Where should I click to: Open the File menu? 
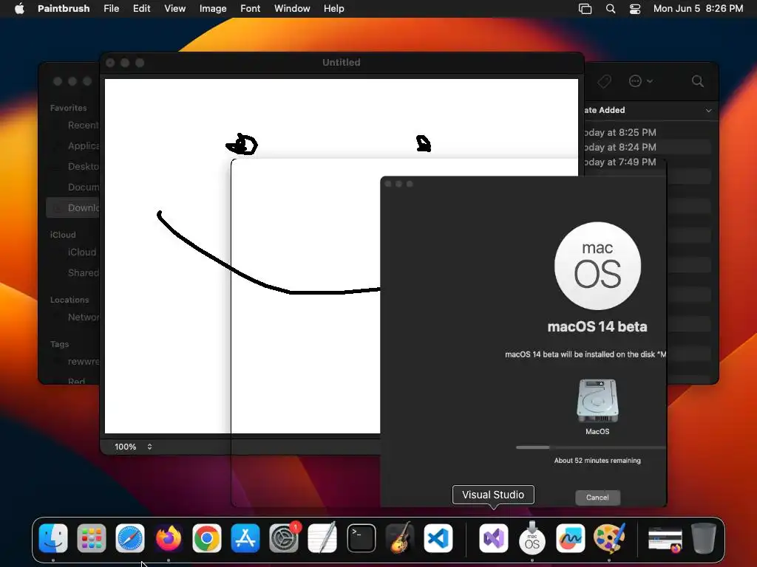112,9
